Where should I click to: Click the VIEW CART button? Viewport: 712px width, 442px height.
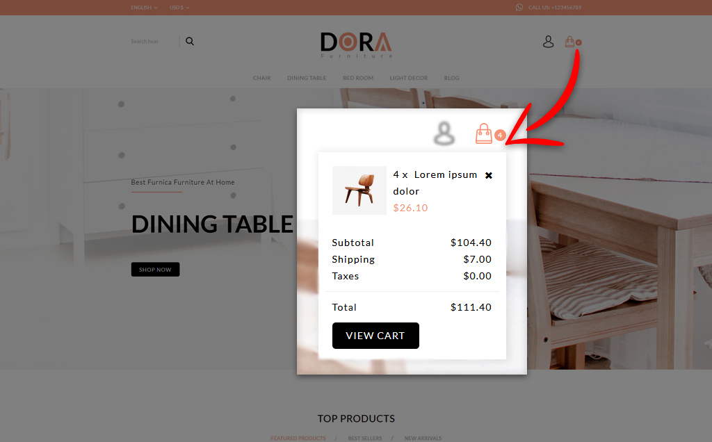pyautogui.click(x=375, y=336)
